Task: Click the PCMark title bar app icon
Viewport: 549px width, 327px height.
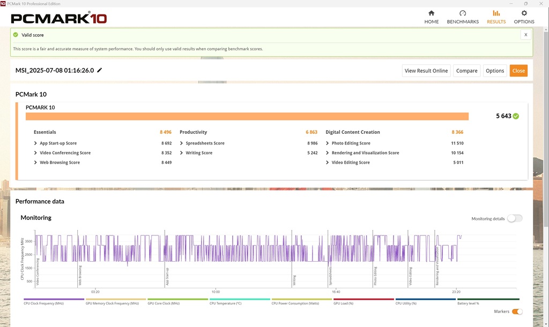Action: 3,4
